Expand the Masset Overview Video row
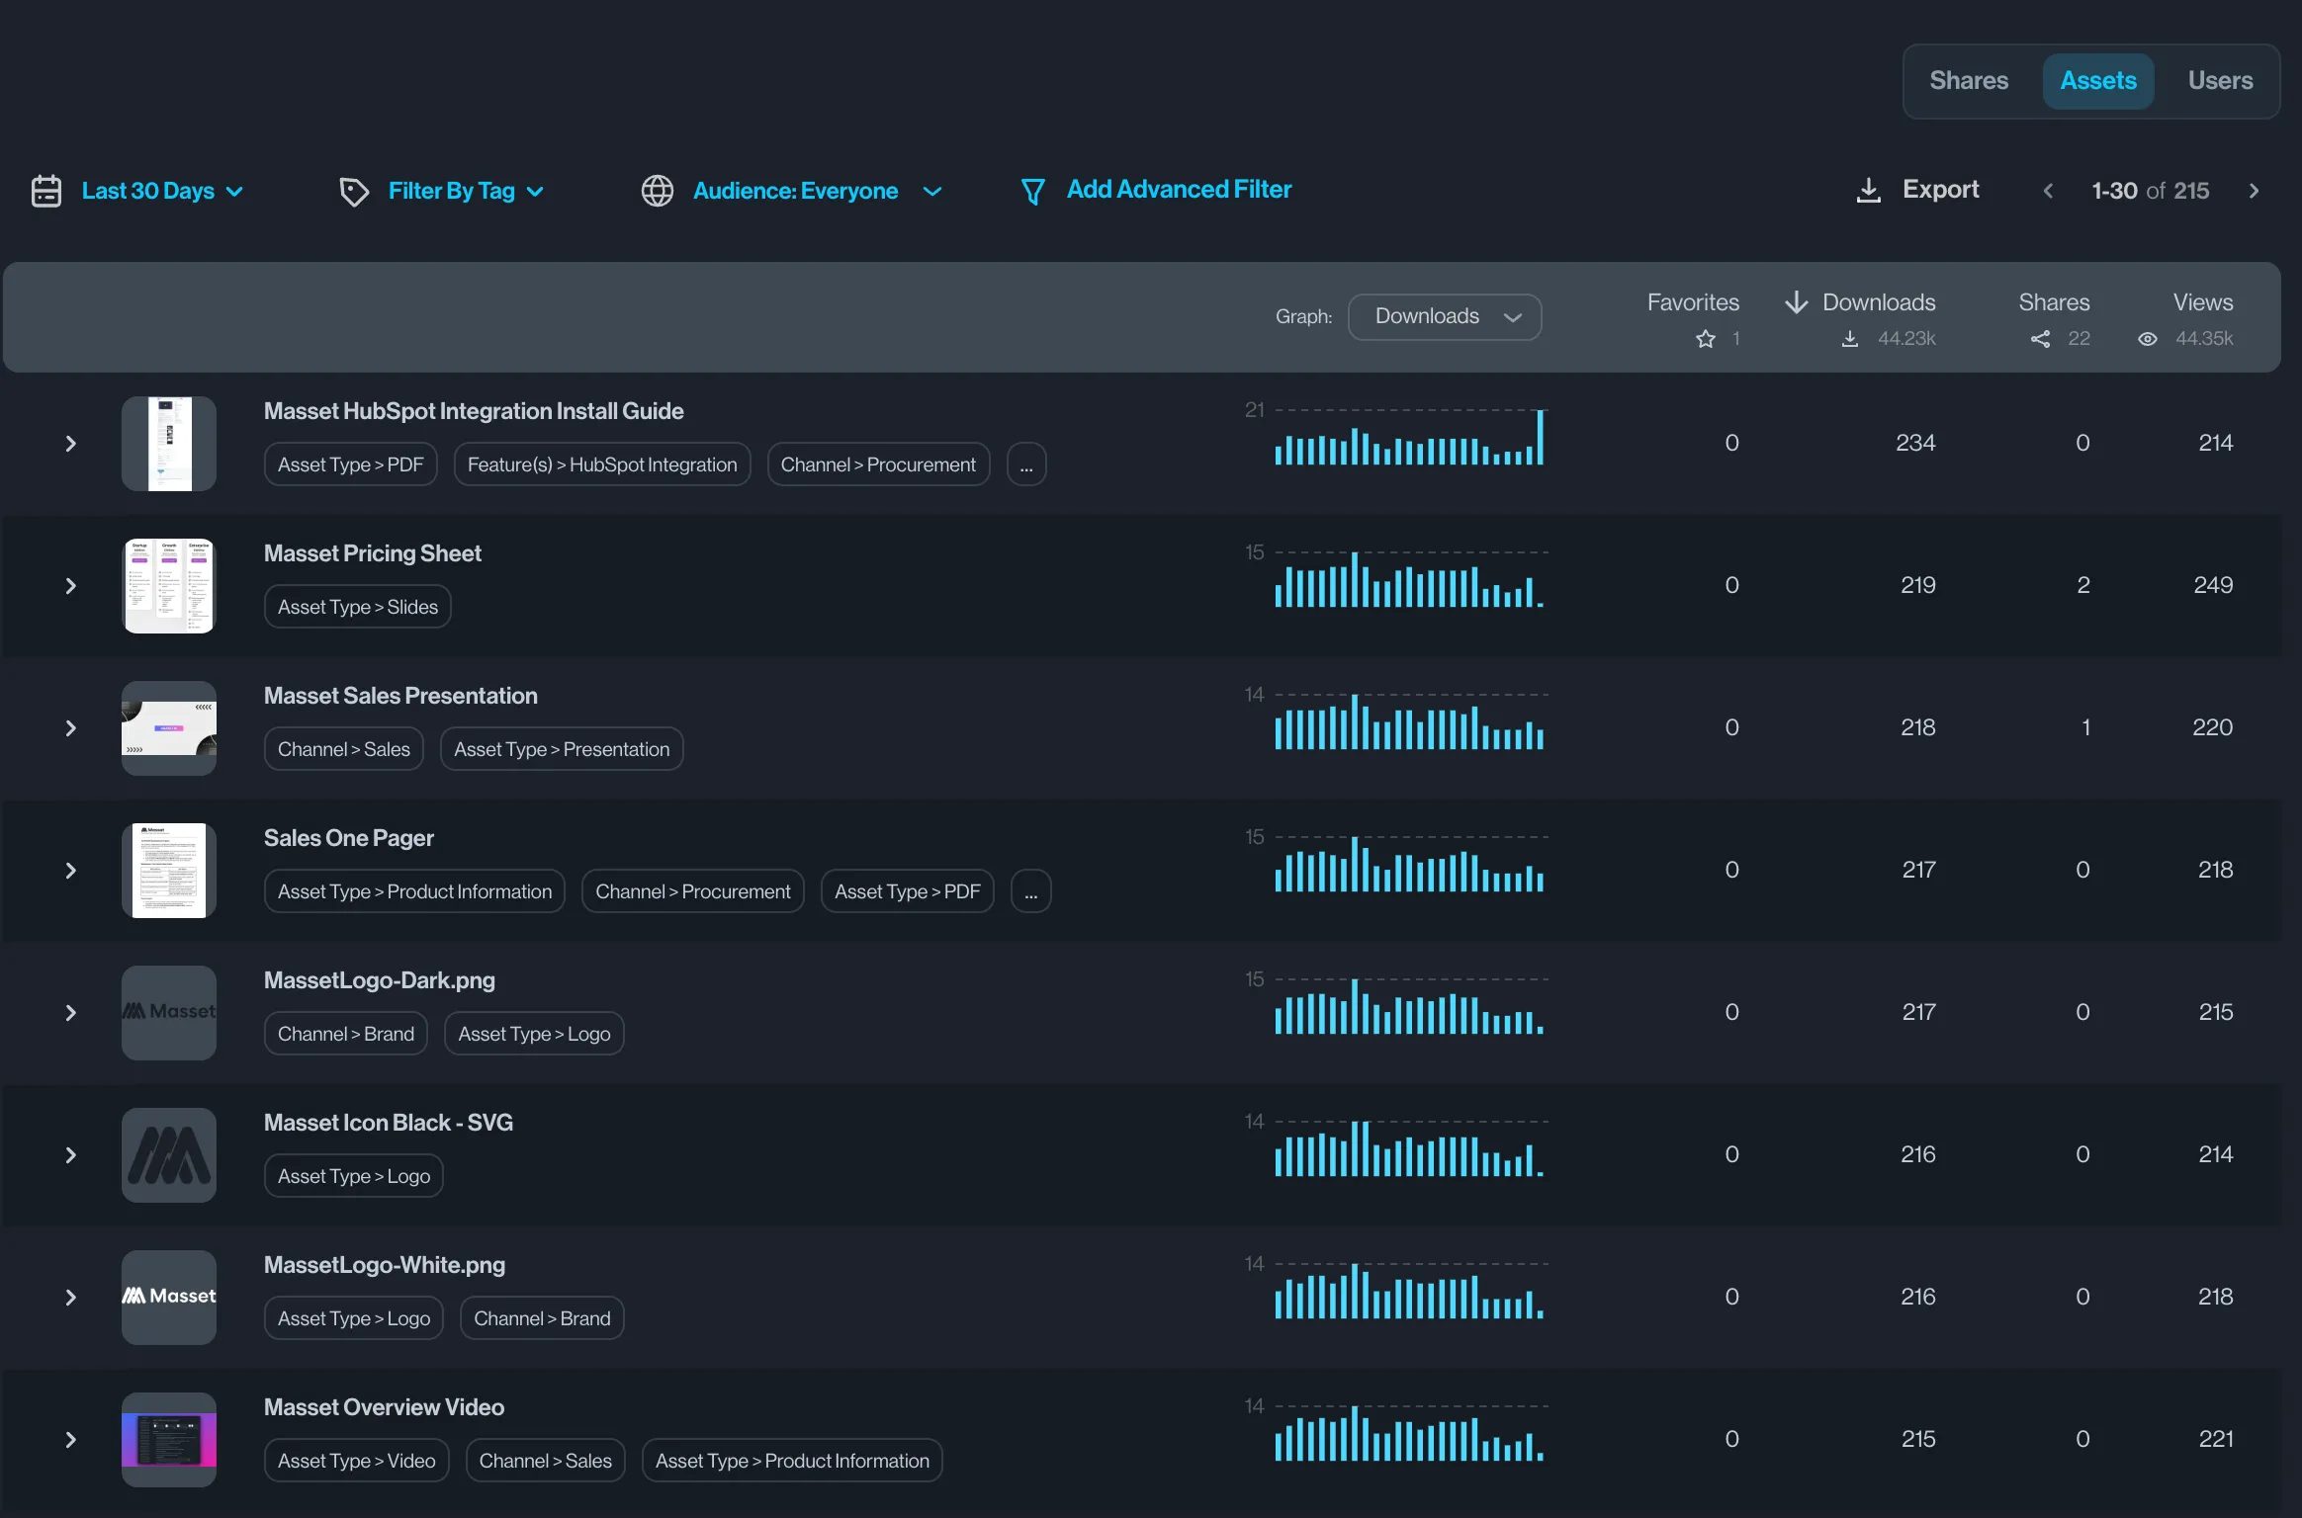This screenshot has width=2302, height=1518. point(70,1440)
